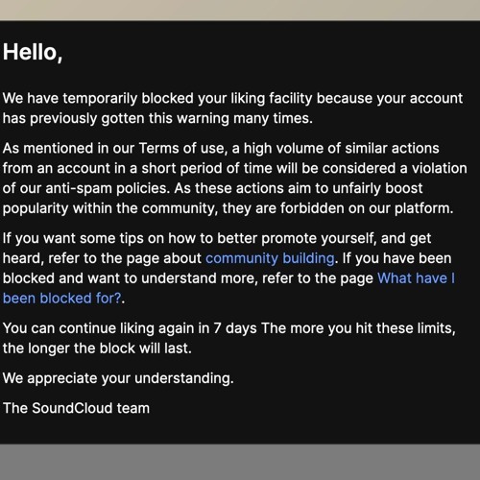Click the 'Terms of use' text
The image size is (480, 480).
tap(181, 149)
